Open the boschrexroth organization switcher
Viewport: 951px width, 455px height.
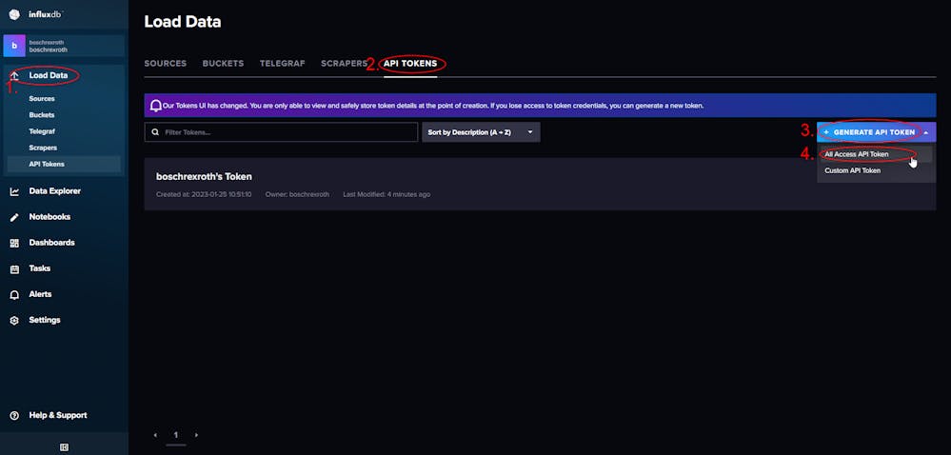(65, 46)
